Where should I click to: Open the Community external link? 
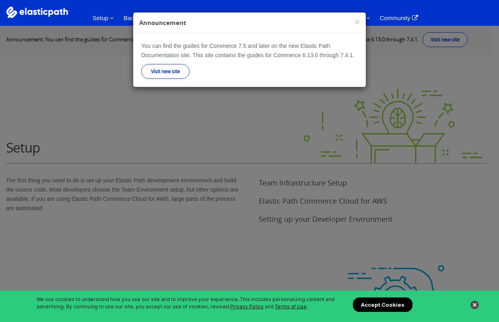pyautogui.click(x=399, y=18)
